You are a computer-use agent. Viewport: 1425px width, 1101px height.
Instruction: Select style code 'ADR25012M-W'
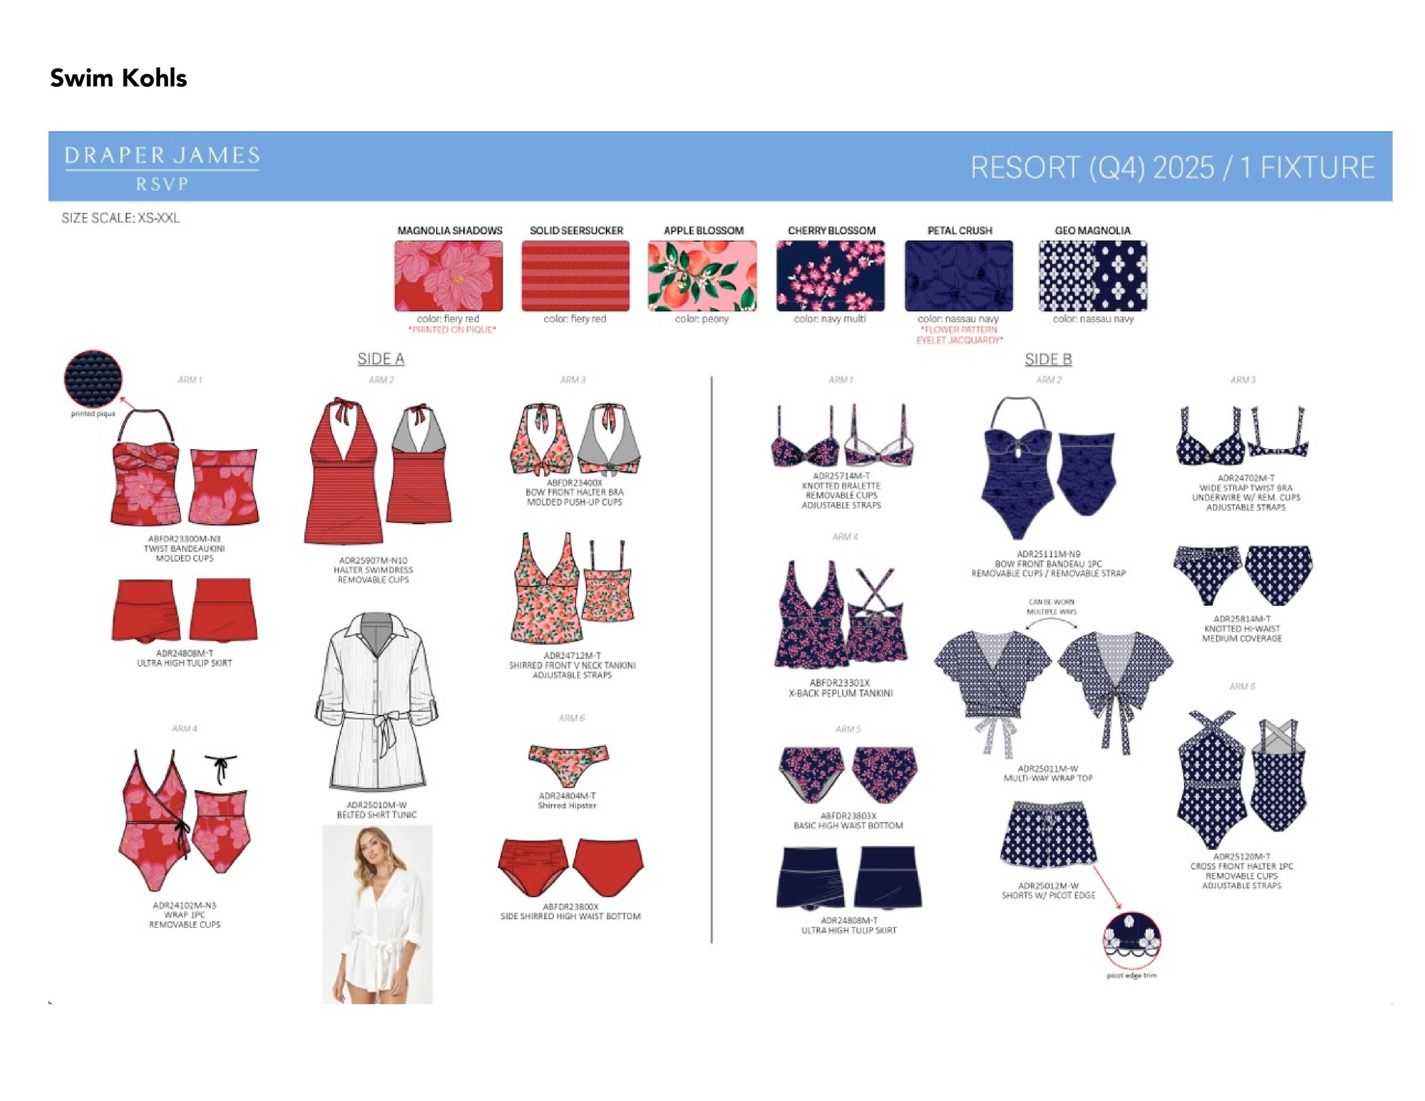[x=1049, y=886]
